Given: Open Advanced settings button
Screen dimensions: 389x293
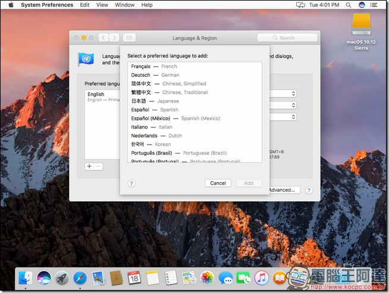Looking at the screenshot, I should [x=284, y=190].
